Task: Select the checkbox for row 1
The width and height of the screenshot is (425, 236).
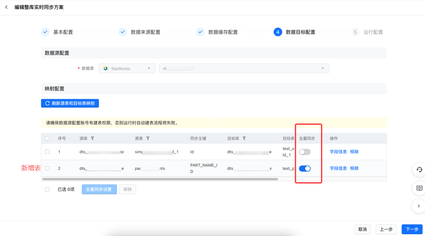Action: tap(47, 152)
